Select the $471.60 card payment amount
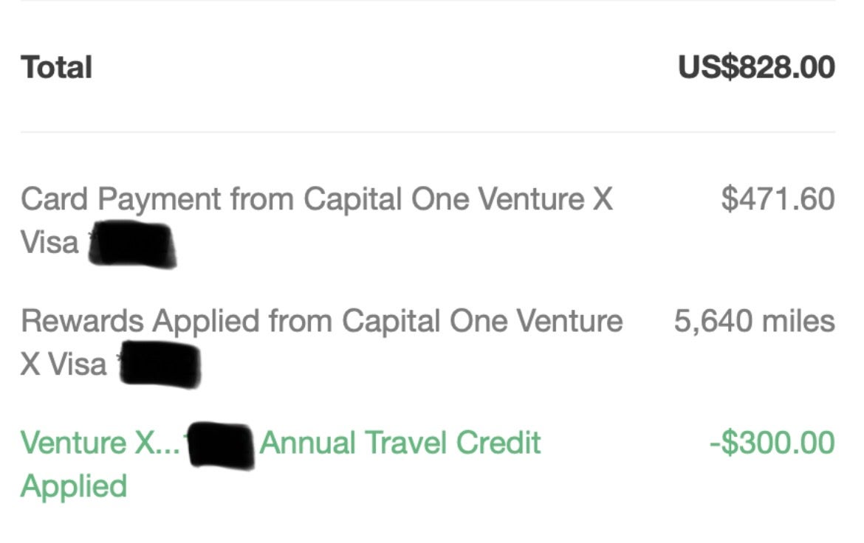Image resolution: width=864 pixels, height=543 pixels. click(x=778, y=199)
